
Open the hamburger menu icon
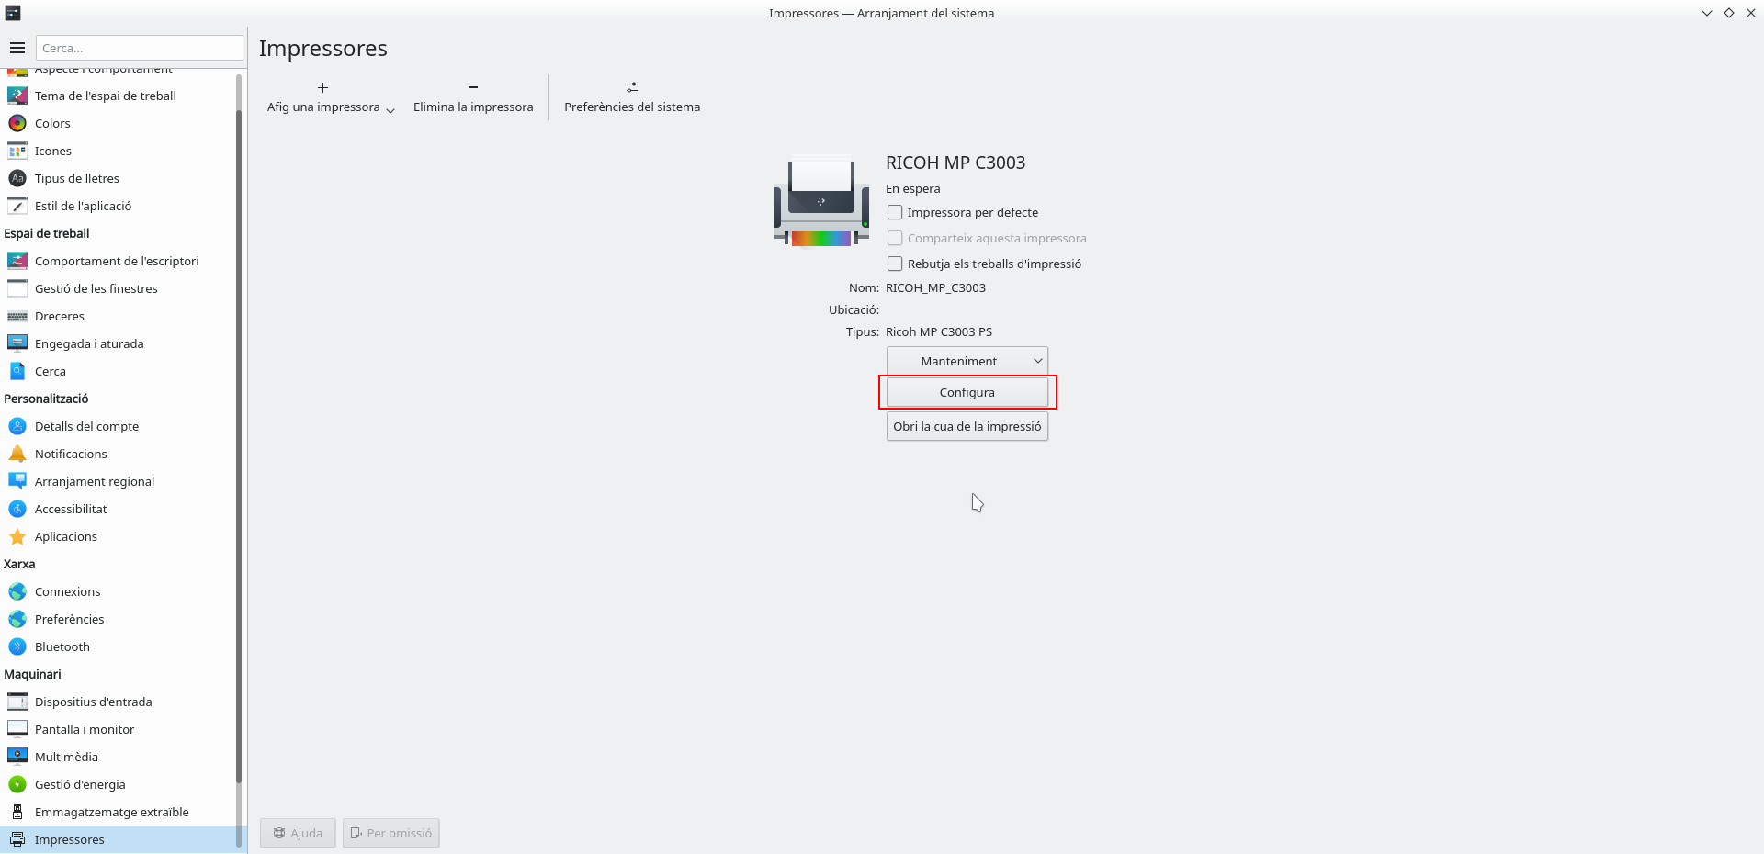(x=17, y=48)
